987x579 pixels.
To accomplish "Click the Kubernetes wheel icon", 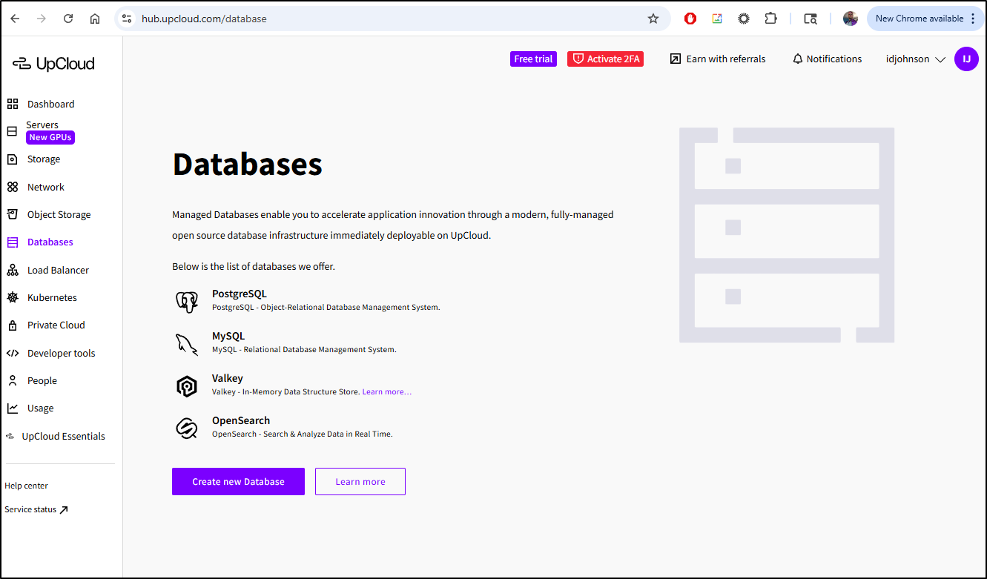I will [x=13, y=297].
